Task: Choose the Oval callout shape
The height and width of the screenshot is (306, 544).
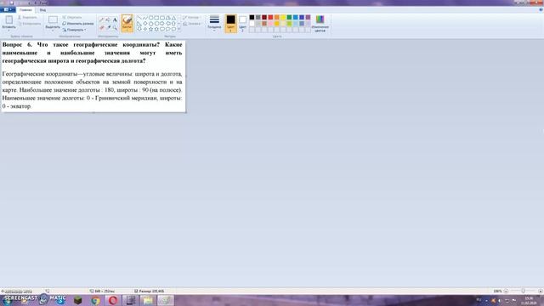Action: pos(168,29)
